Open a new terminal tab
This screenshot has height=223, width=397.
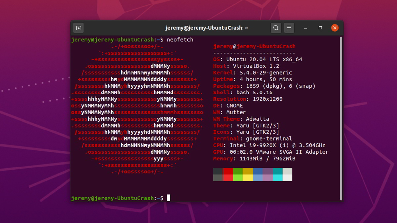(x=78, y=28)
